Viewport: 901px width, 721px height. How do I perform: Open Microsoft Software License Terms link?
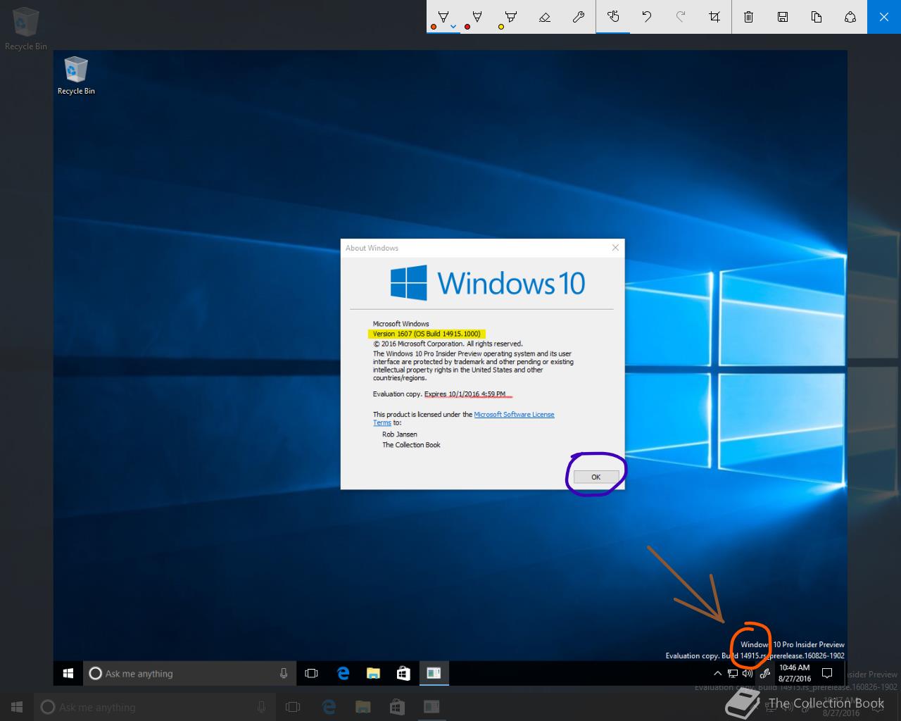pos(514,414)
